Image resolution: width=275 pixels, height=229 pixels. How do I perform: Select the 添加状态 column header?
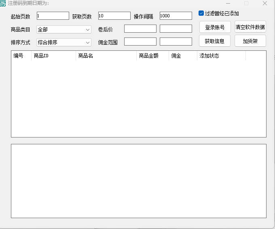[221, 56]
